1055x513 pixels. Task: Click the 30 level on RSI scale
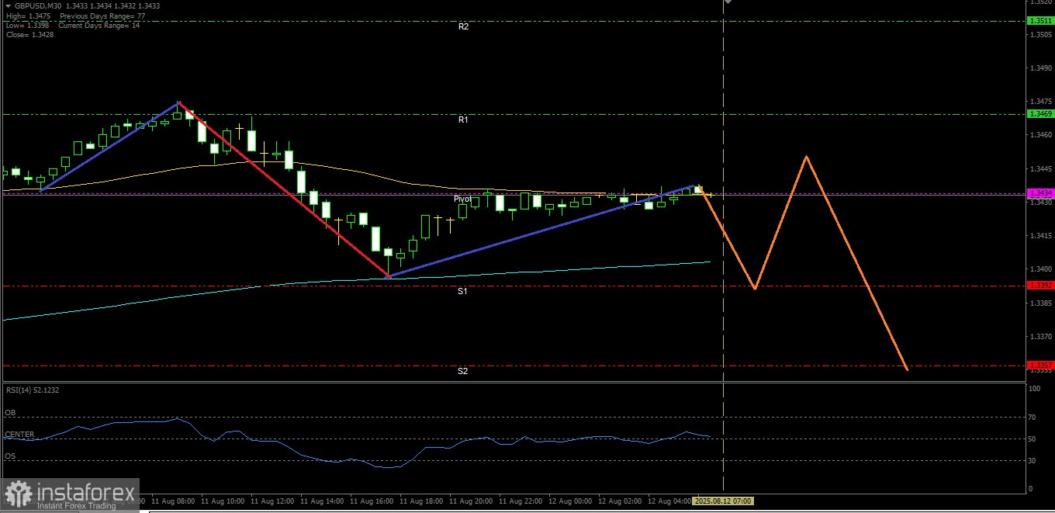(x=1033, y=461)
